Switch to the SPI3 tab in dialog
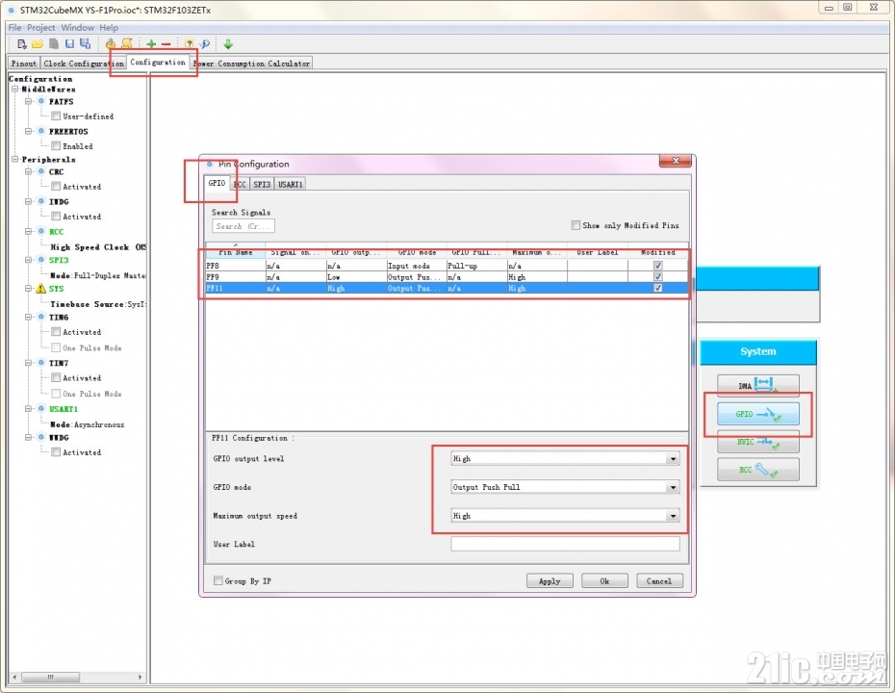 262,184
